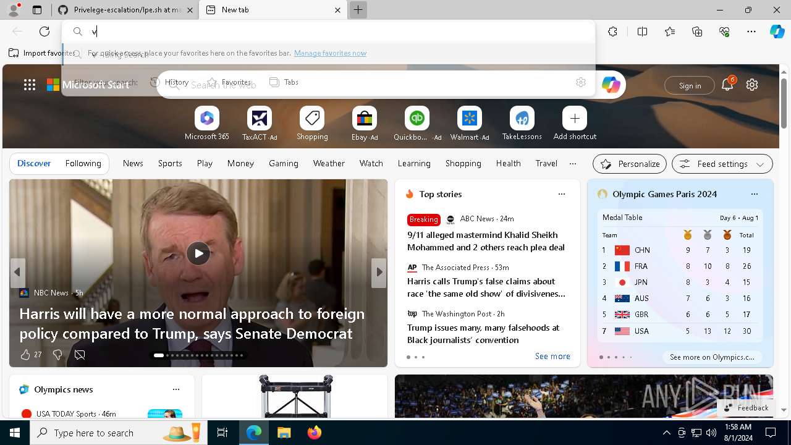
Task: Click the Sign in button
Action: click(690, 85)
